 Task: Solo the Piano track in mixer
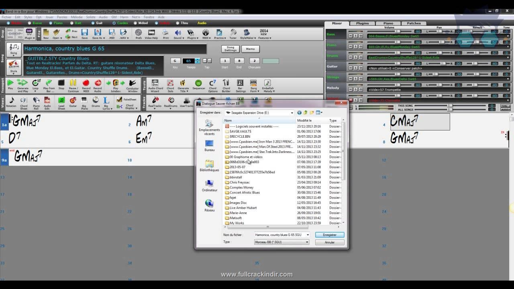click(x=355, y=47)
